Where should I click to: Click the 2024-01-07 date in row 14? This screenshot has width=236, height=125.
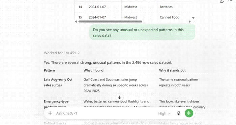pyautogui.click(x=97, y=7)
